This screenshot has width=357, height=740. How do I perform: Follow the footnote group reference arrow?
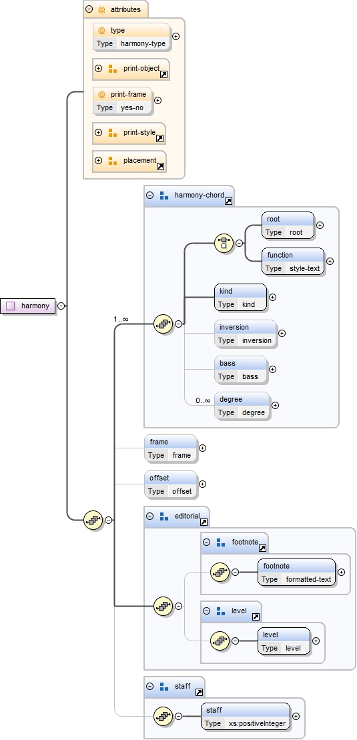[x=262, y=548]
